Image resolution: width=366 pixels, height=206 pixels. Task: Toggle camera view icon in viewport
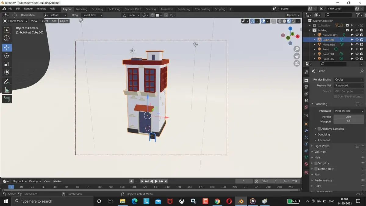pos(297,63)
